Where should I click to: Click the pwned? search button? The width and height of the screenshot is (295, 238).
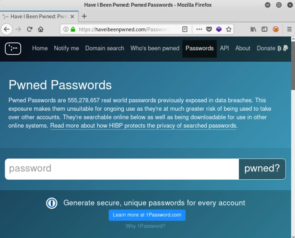262,169
